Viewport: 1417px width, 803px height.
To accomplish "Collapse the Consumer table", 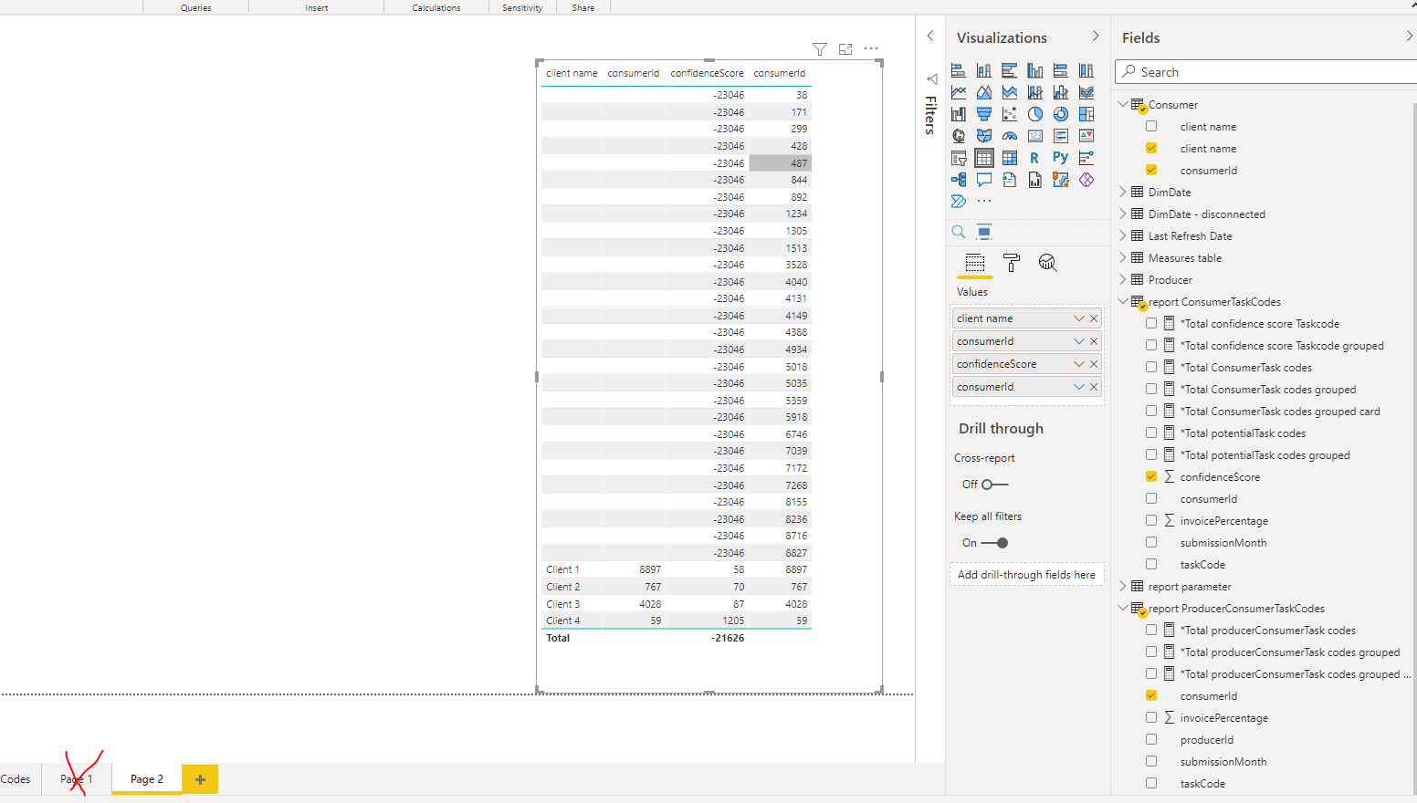I will pos(1123,105).
